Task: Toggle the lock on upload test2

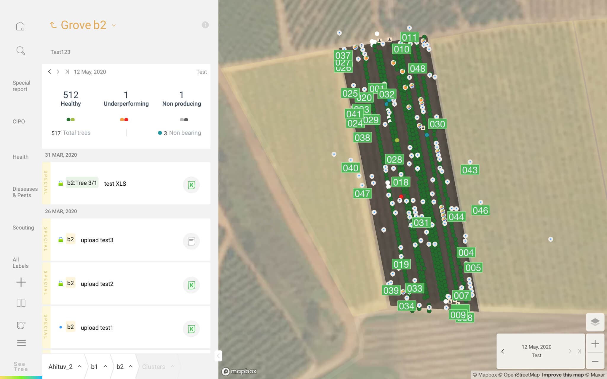Action: point(60,283)
